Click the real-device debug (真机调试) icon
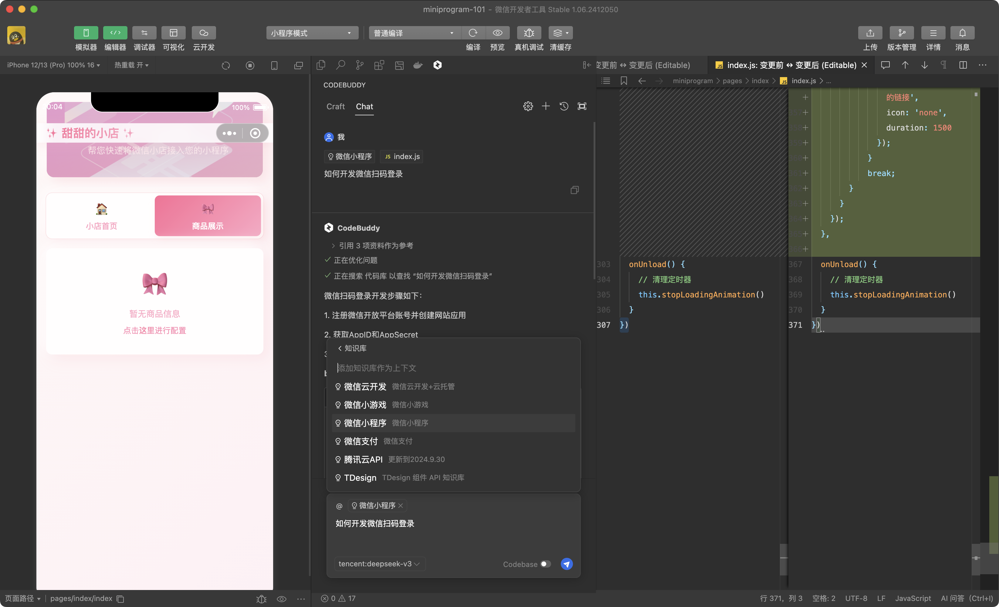 click(x=529, y=33)
